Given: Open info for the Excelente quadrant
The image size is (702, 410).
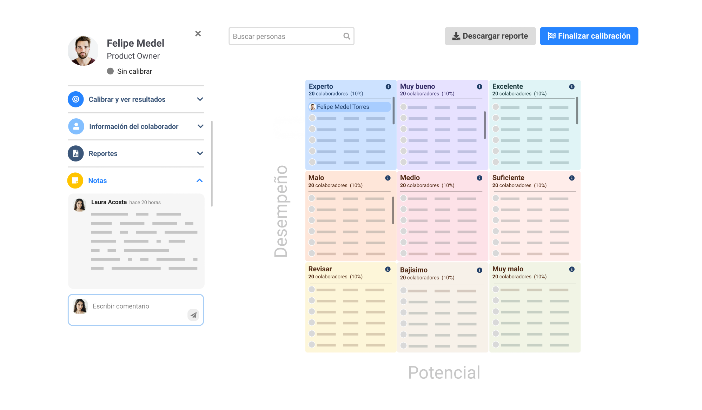Looking at the screenshot, I should point(572,87).
